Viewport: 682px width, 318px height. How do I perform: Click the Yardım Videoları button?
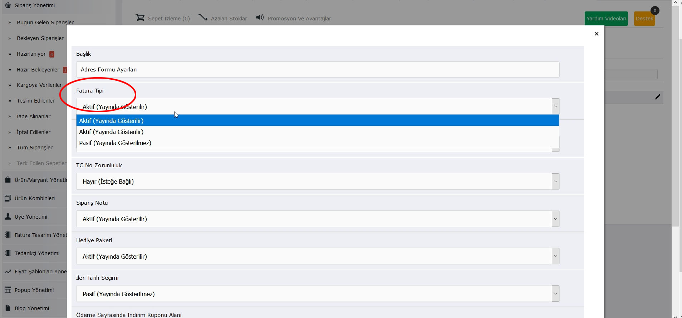(x=606, y=19)
